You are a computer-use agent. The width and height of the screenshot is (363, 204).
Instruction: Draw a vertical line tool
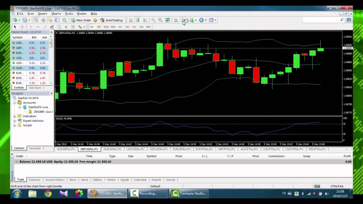(x=31, y=27)
